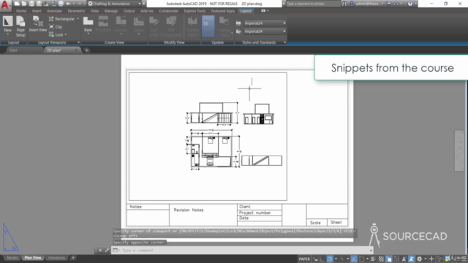The height and width of the screenshot is (263, 468).
Task: Expand Styles and Standards panel arrow
Action: [x=284, y=42]
